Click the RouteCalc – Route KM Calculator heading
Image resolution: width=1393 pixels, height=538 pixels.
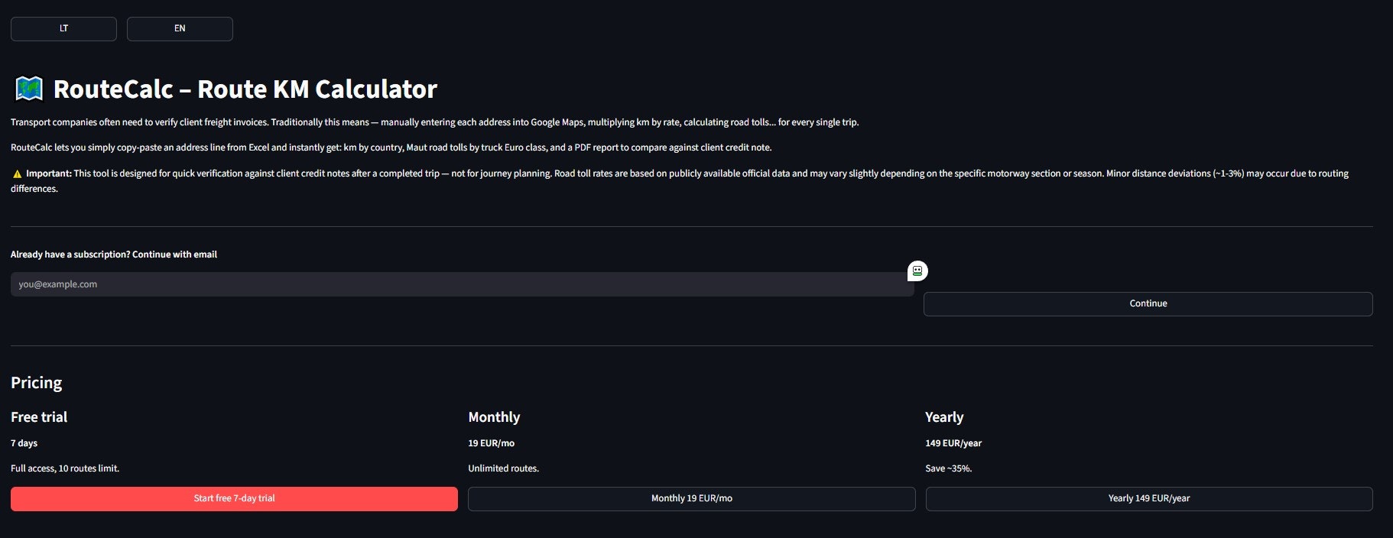tap(245, 89)
